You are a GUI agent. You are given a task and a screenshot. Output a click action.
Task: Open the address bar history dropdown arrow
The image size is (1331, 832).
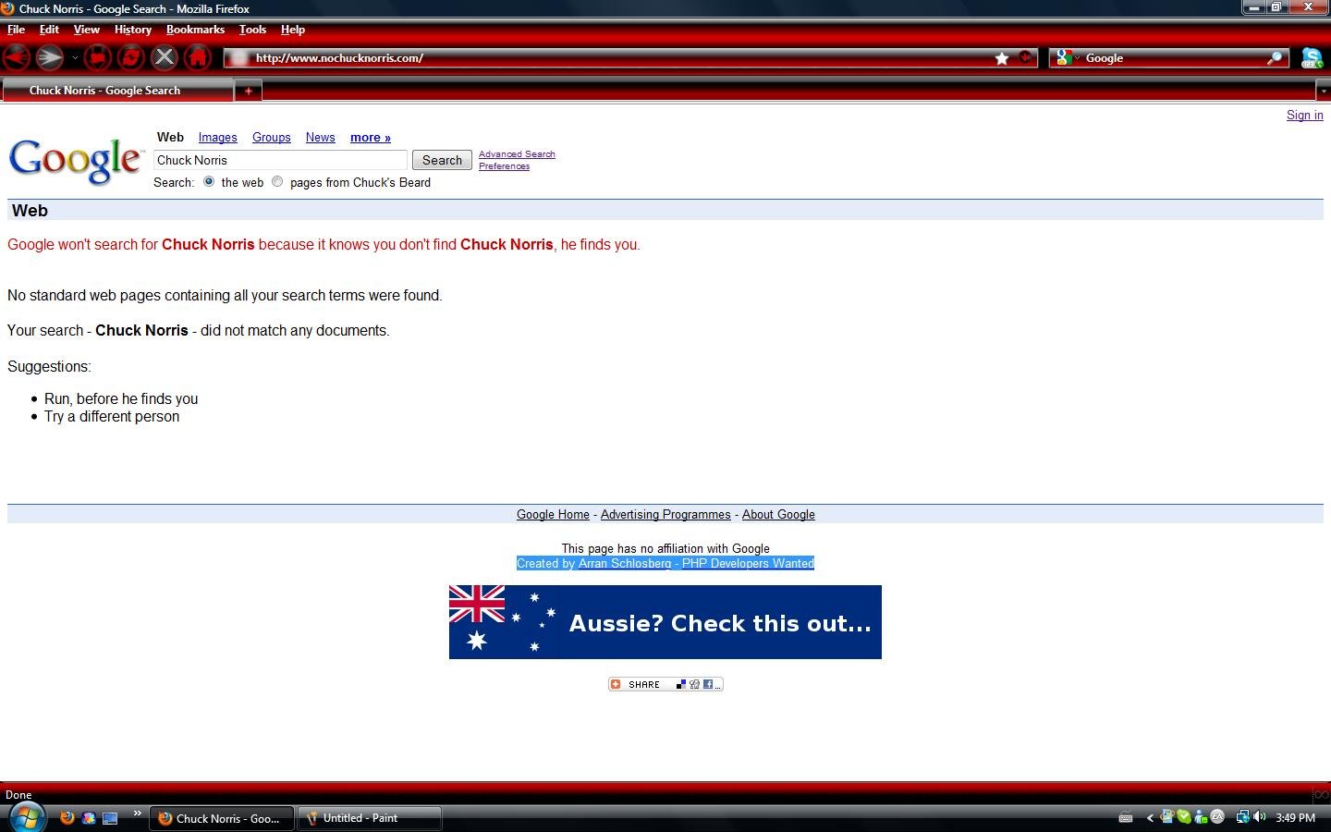[1026, 57]
